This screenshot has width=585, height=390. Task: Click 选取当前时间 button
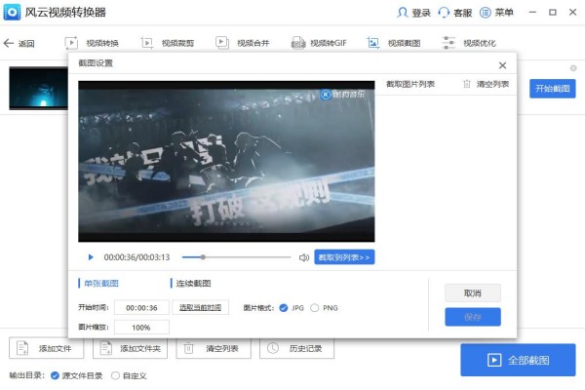(200, 307)
